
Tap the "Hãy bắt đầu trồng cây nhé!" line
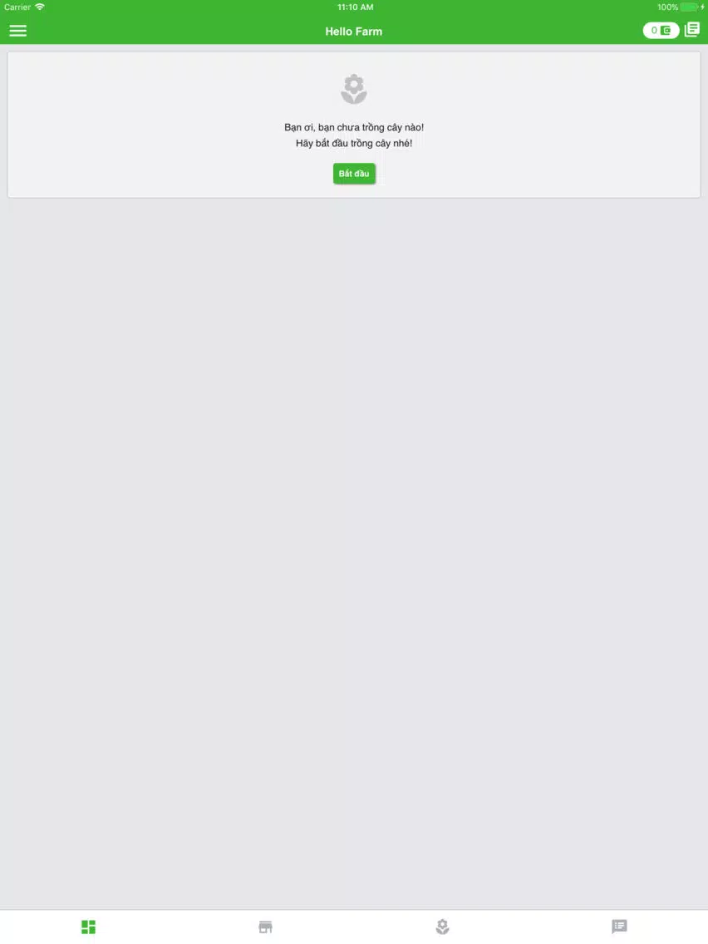[x=354, y=143]
